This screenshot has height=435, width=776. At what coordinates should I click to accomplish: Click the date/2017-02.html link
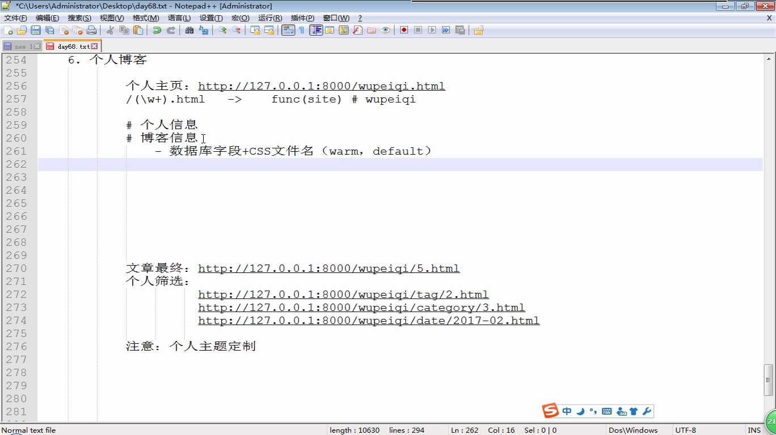369,321
